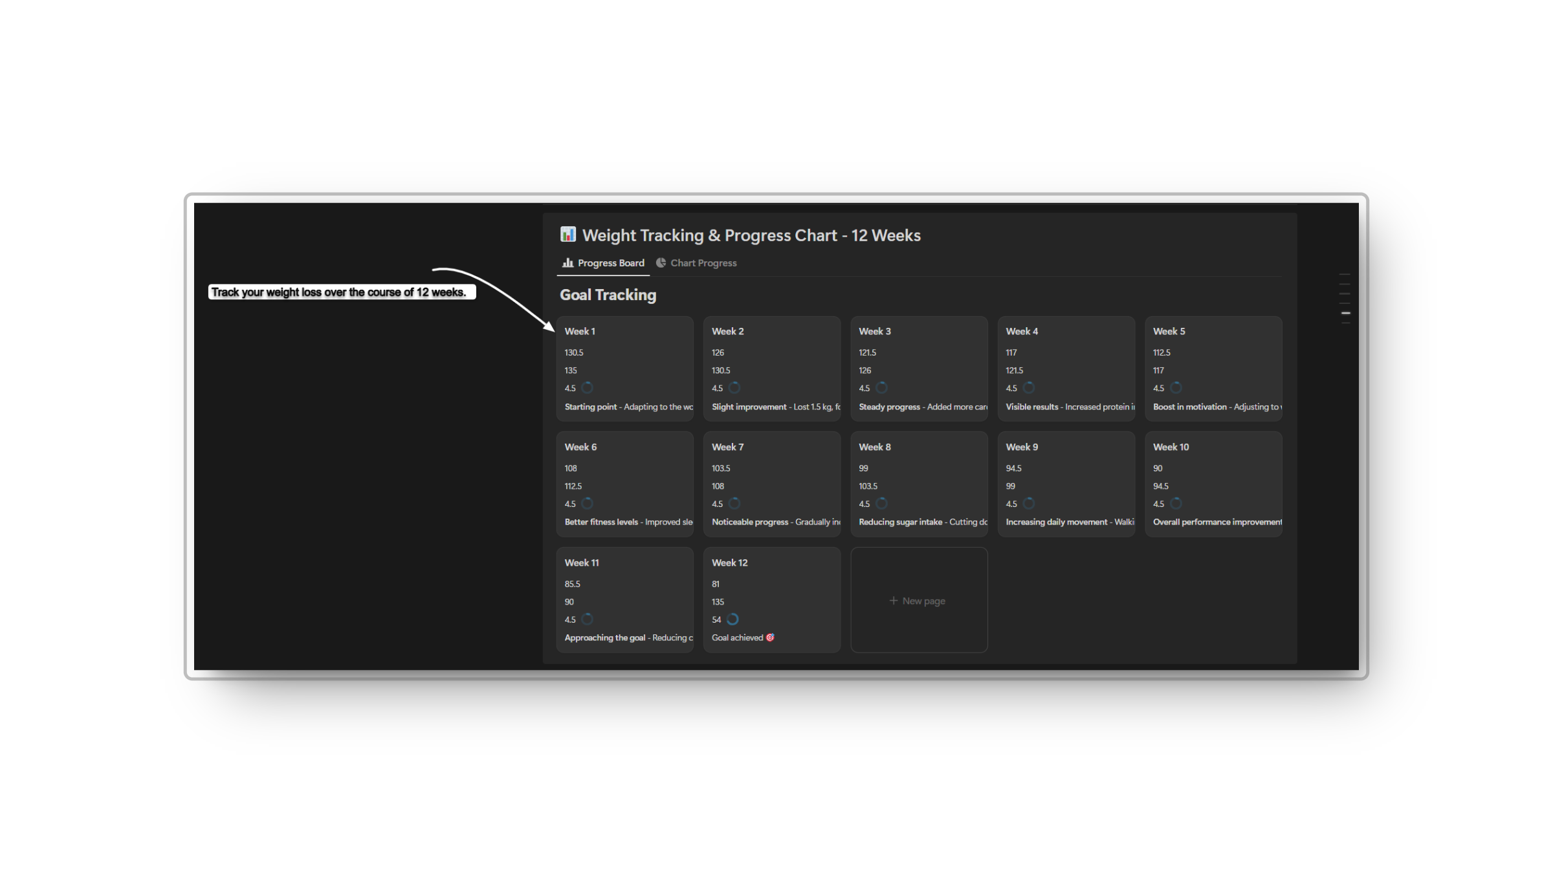This screenshot has width=1553, height=873.
Task: Click the 108 value in Week 6 card
Action: [570, 468]
